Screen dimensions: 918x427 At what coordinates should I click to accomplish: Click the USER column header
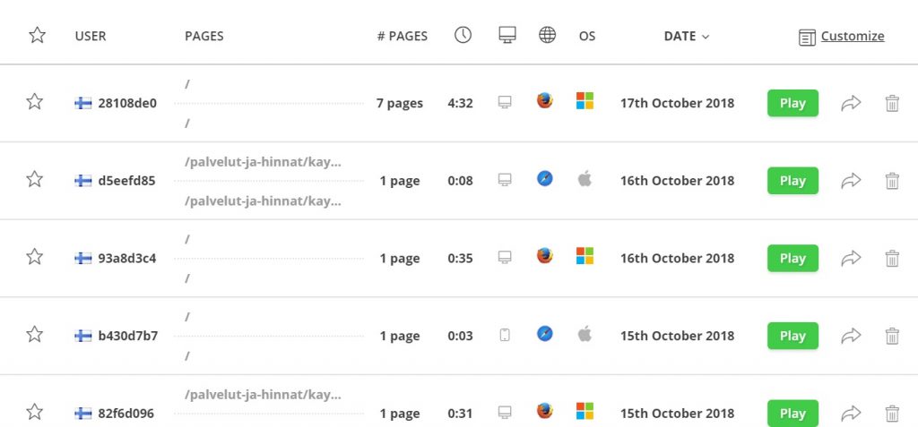[91, 37]
